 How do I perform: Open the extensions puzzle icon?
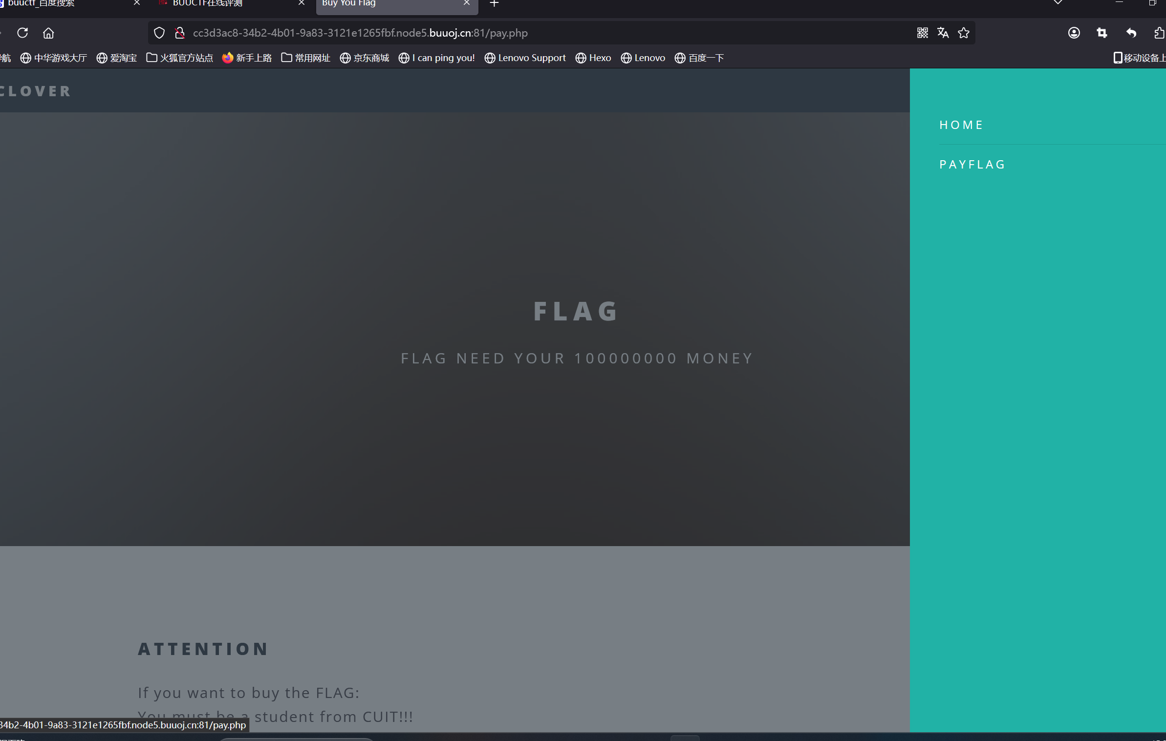coord(1159,33)
